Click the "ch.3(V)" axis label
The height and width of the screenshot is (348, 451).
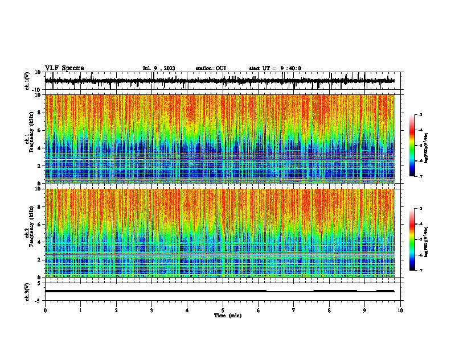pyautogui.click(x=27, y=292)
